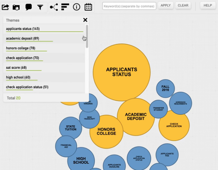Click the CHECK APPLICATION STATUS blue bubble

click(x=139, y=158)
